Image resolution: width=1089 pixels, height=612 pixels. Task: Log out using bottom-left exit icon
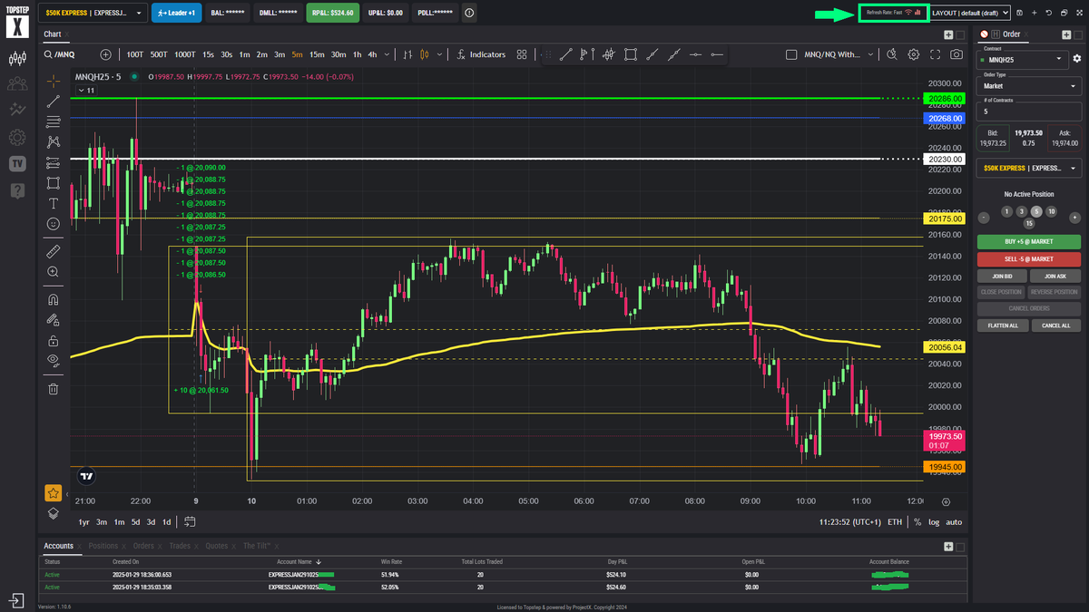[x=17, y=600]
